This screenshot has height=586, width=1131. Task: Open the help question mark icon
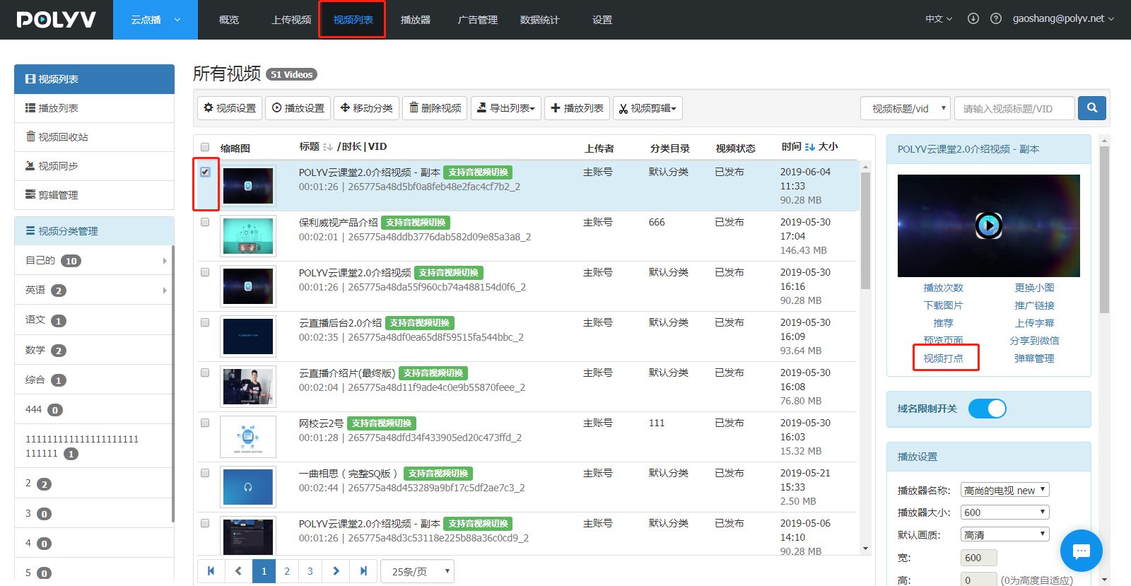tap(996, 19)
